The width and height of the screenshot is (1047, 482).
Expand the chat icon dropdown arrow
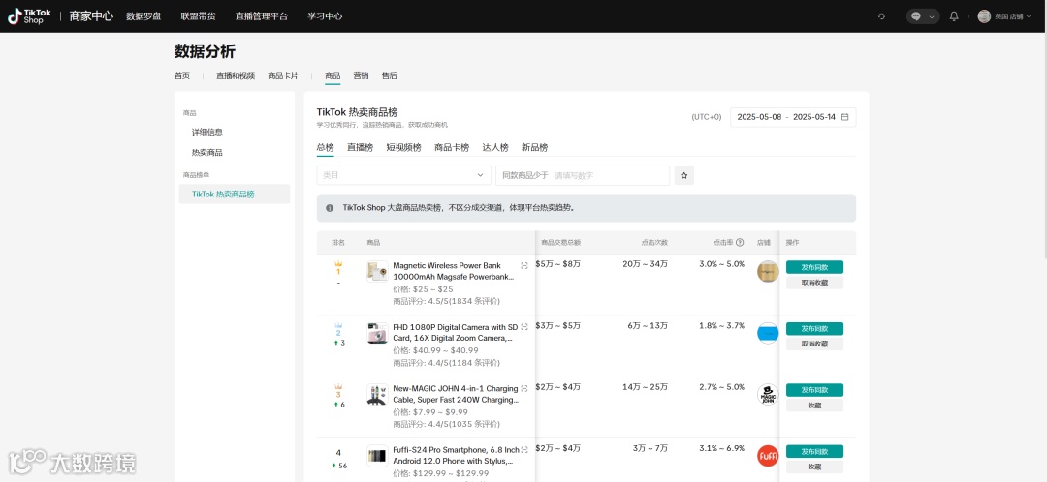(x=933, y=17)
